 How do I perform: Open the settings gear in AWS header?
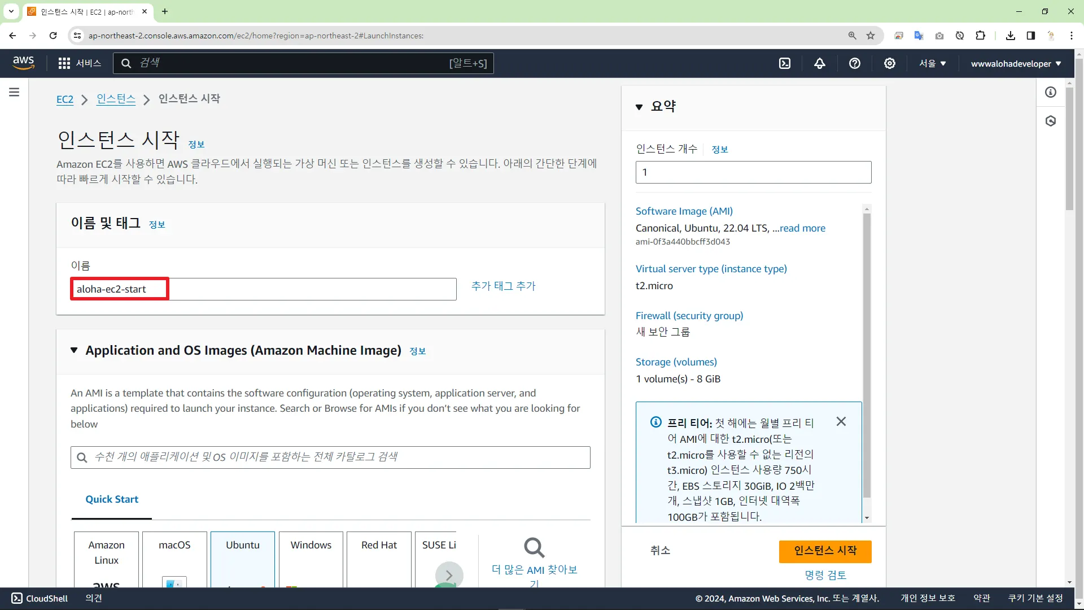(890, 63)
